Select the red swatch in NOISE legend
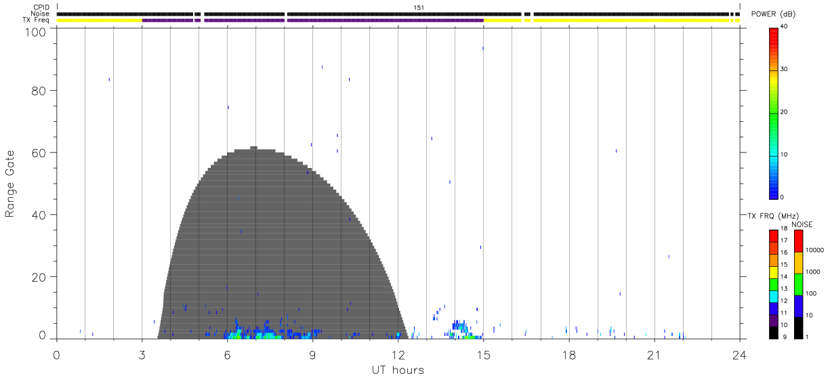 click(798, 241)
